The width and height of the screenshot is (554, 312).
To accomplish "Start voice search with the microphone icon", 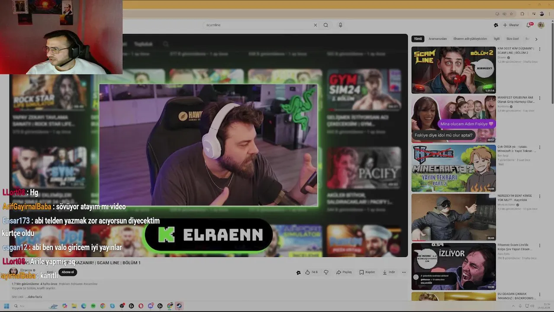I will click(340, 25).
